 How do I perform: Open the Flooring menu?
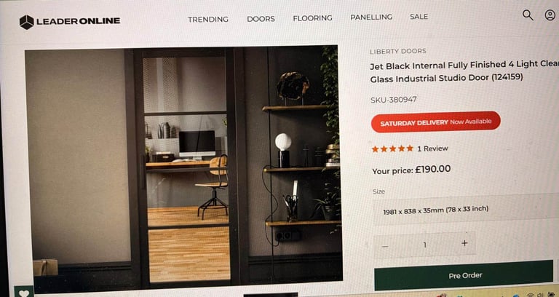pyautogui.click(x=312, y=17)
